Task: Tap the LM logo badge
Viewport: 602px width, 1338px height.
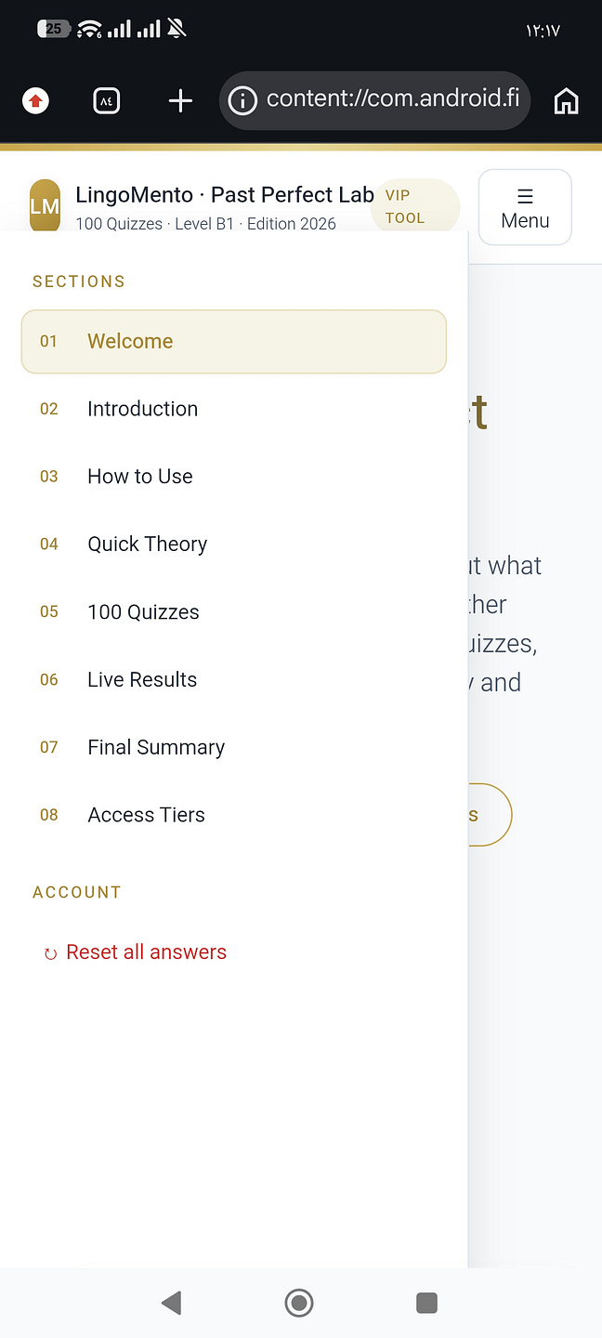Action: [x=45, y=205]
